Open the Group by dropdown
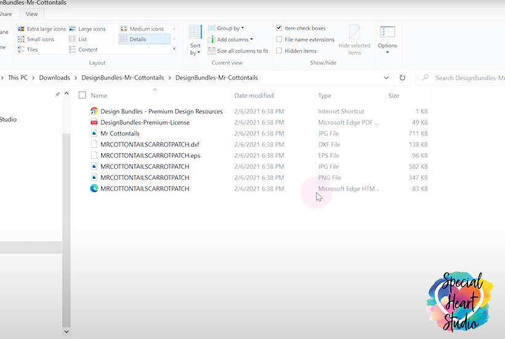505x339 pixels. [226, 28]
